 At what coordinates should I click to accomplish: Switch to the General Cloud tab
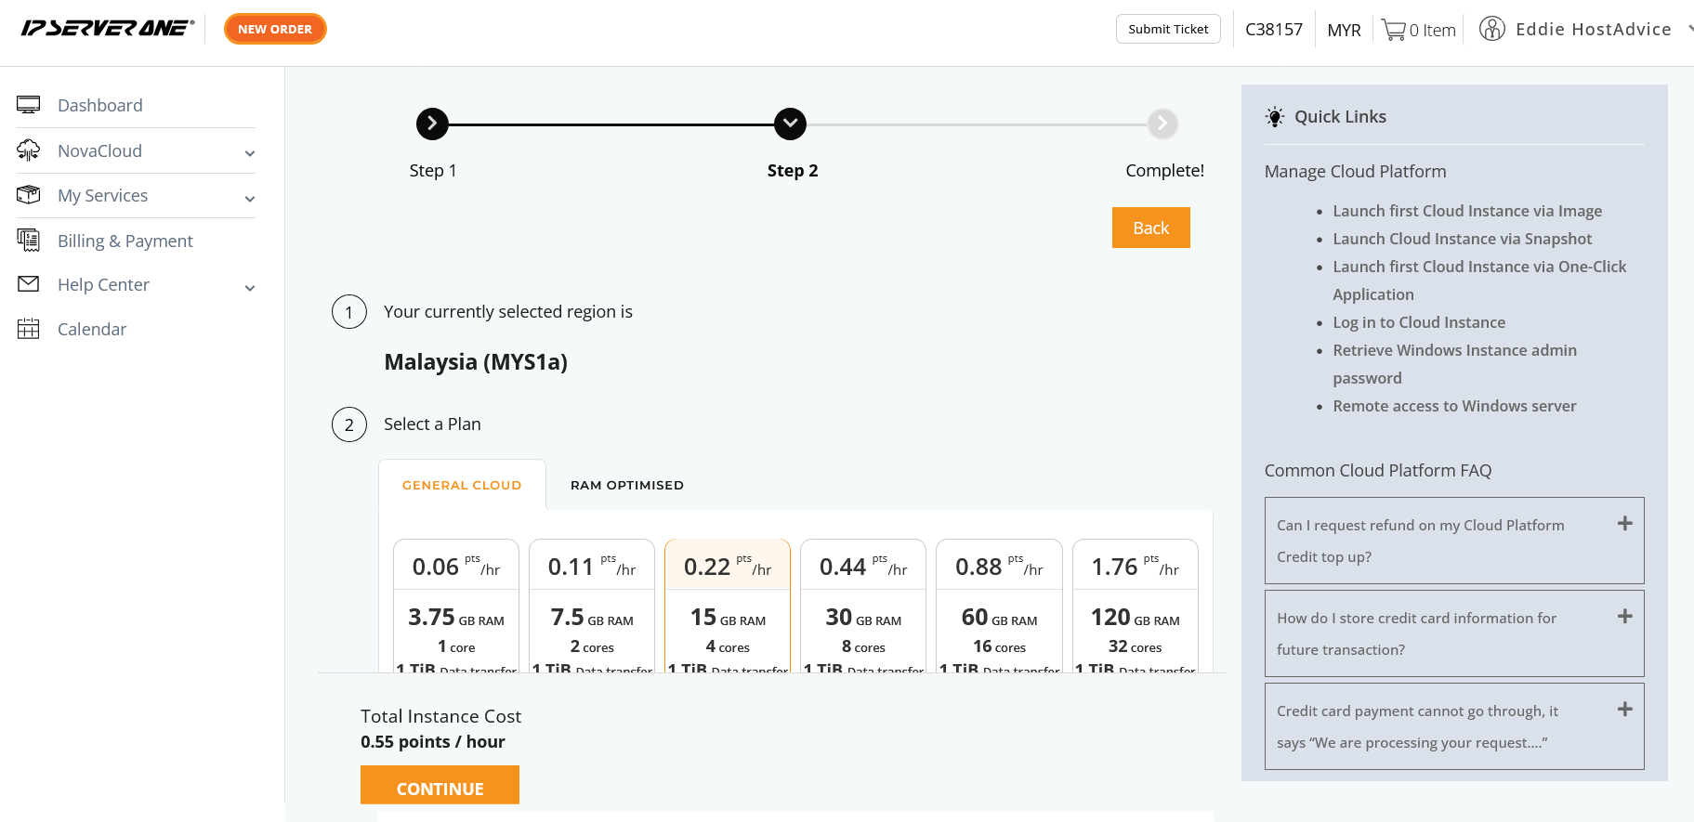pos(462,485)
